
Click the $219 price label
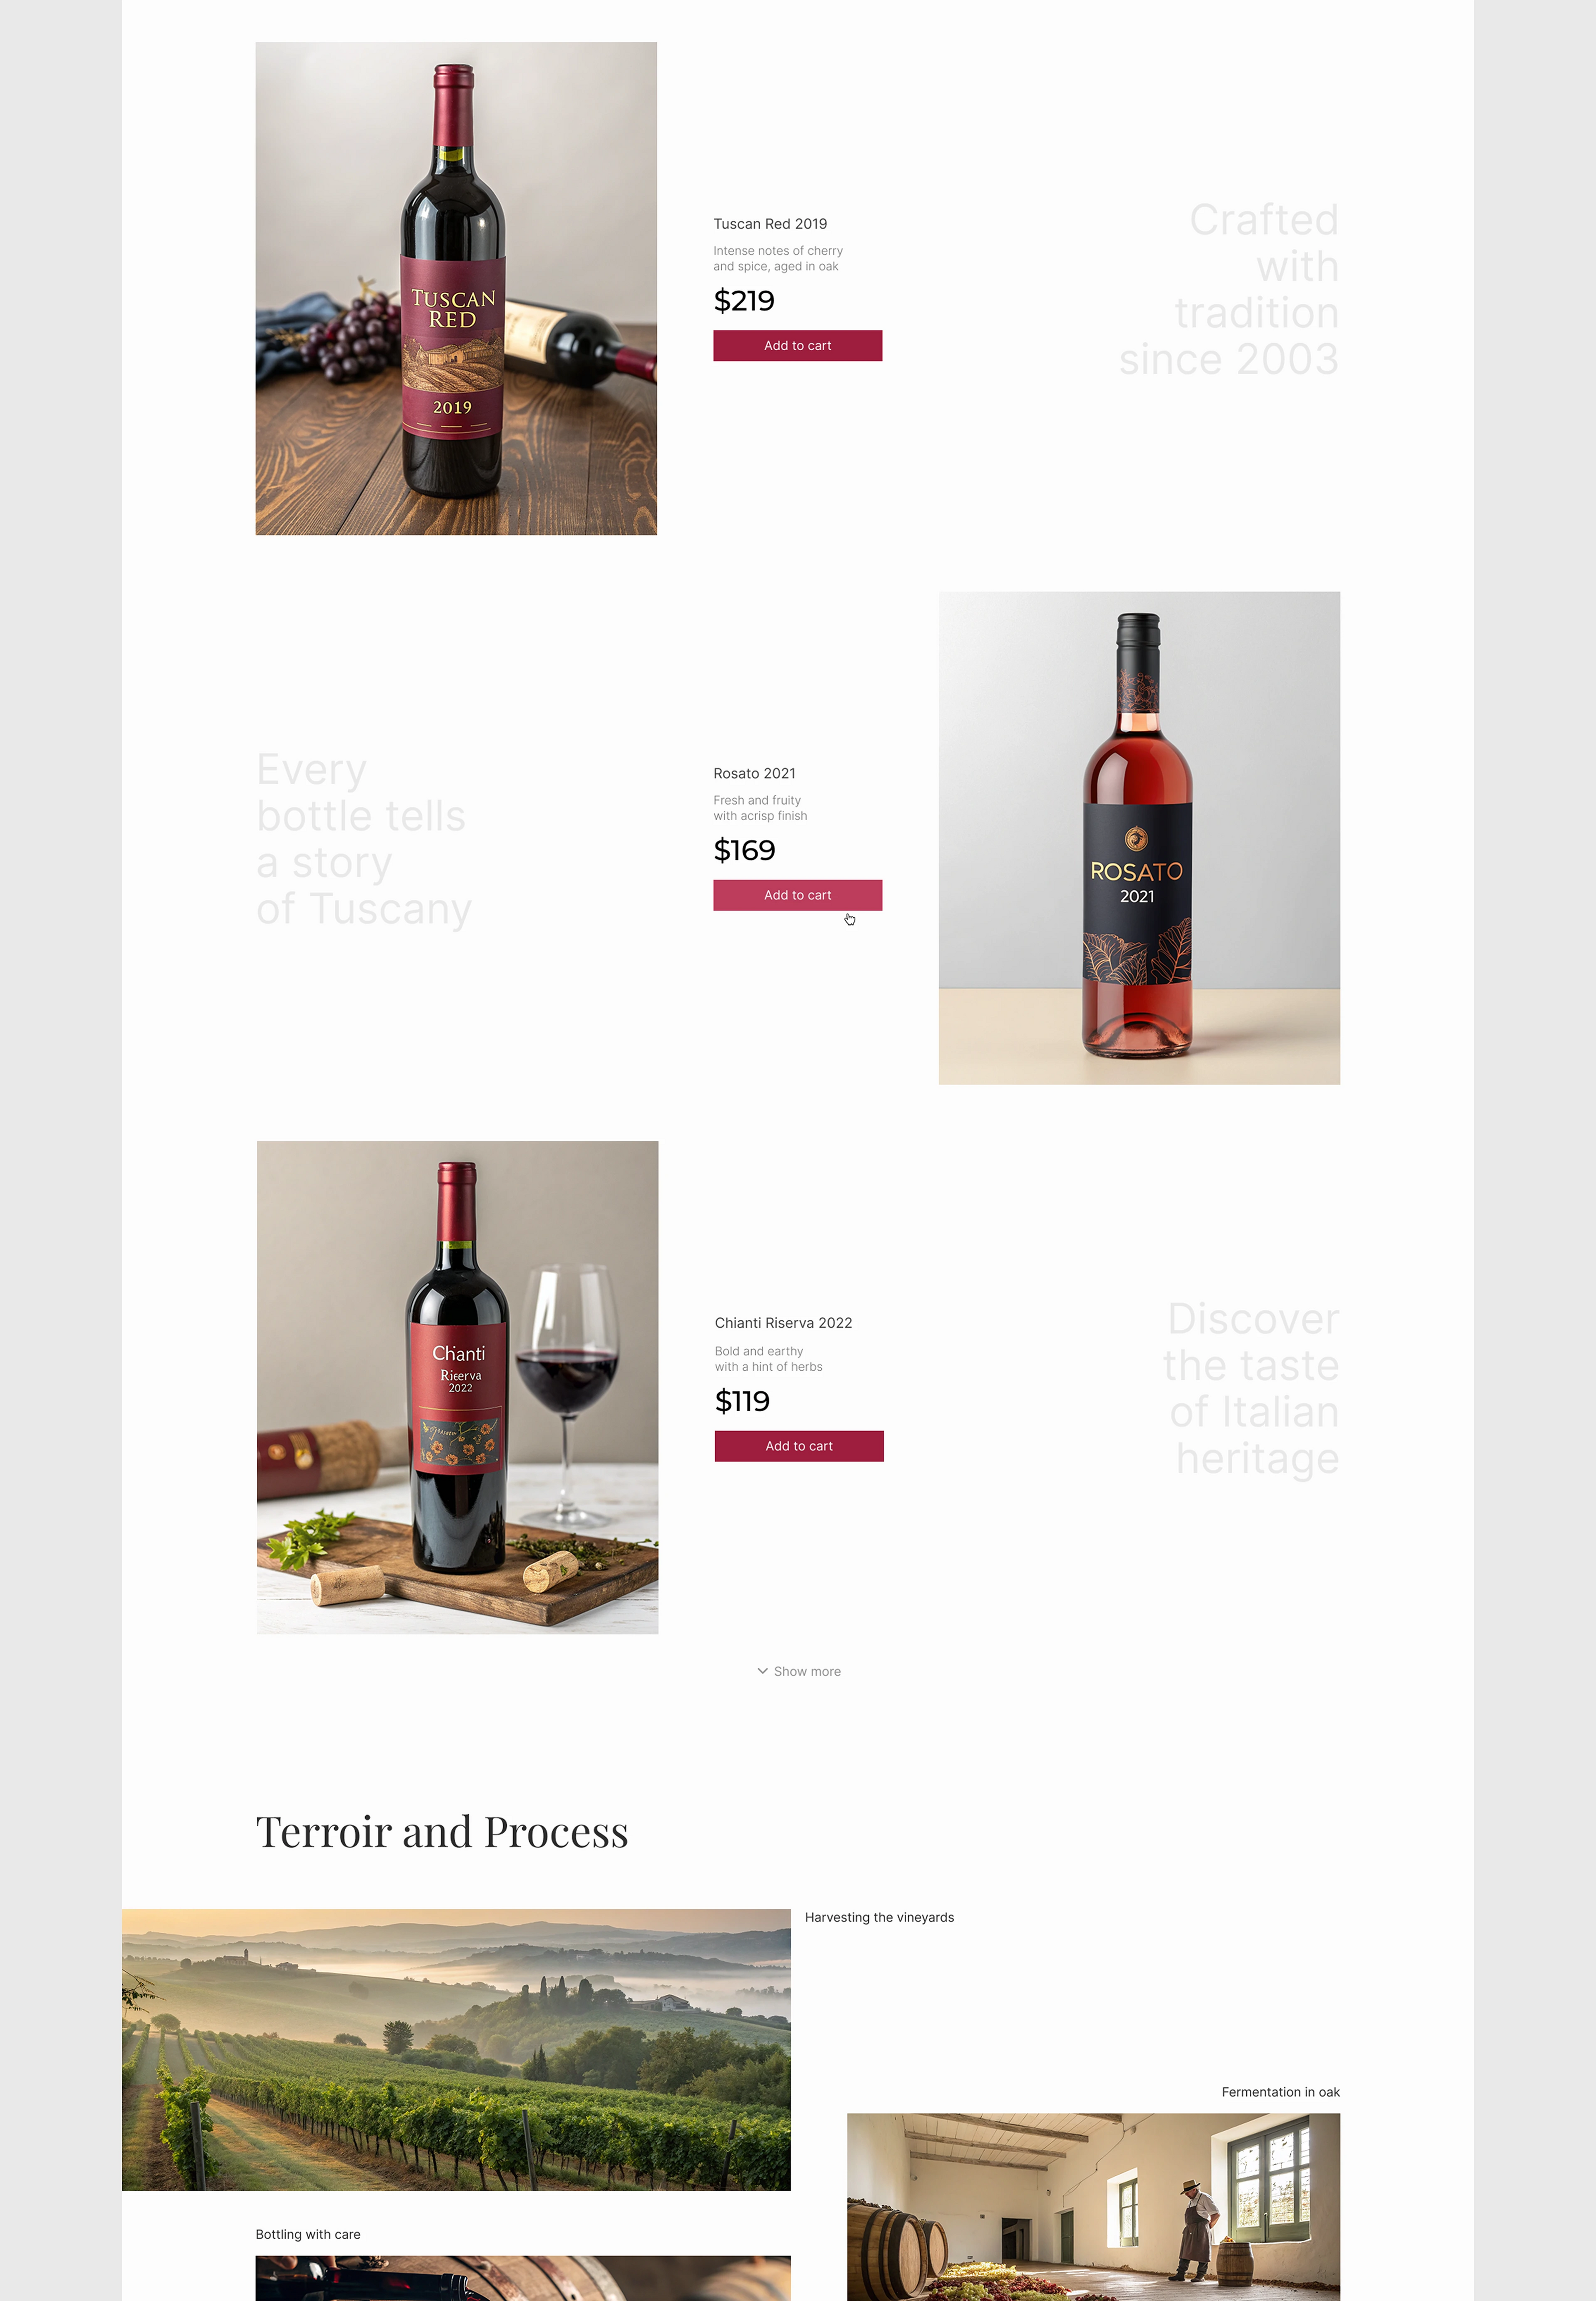[744, 300]
